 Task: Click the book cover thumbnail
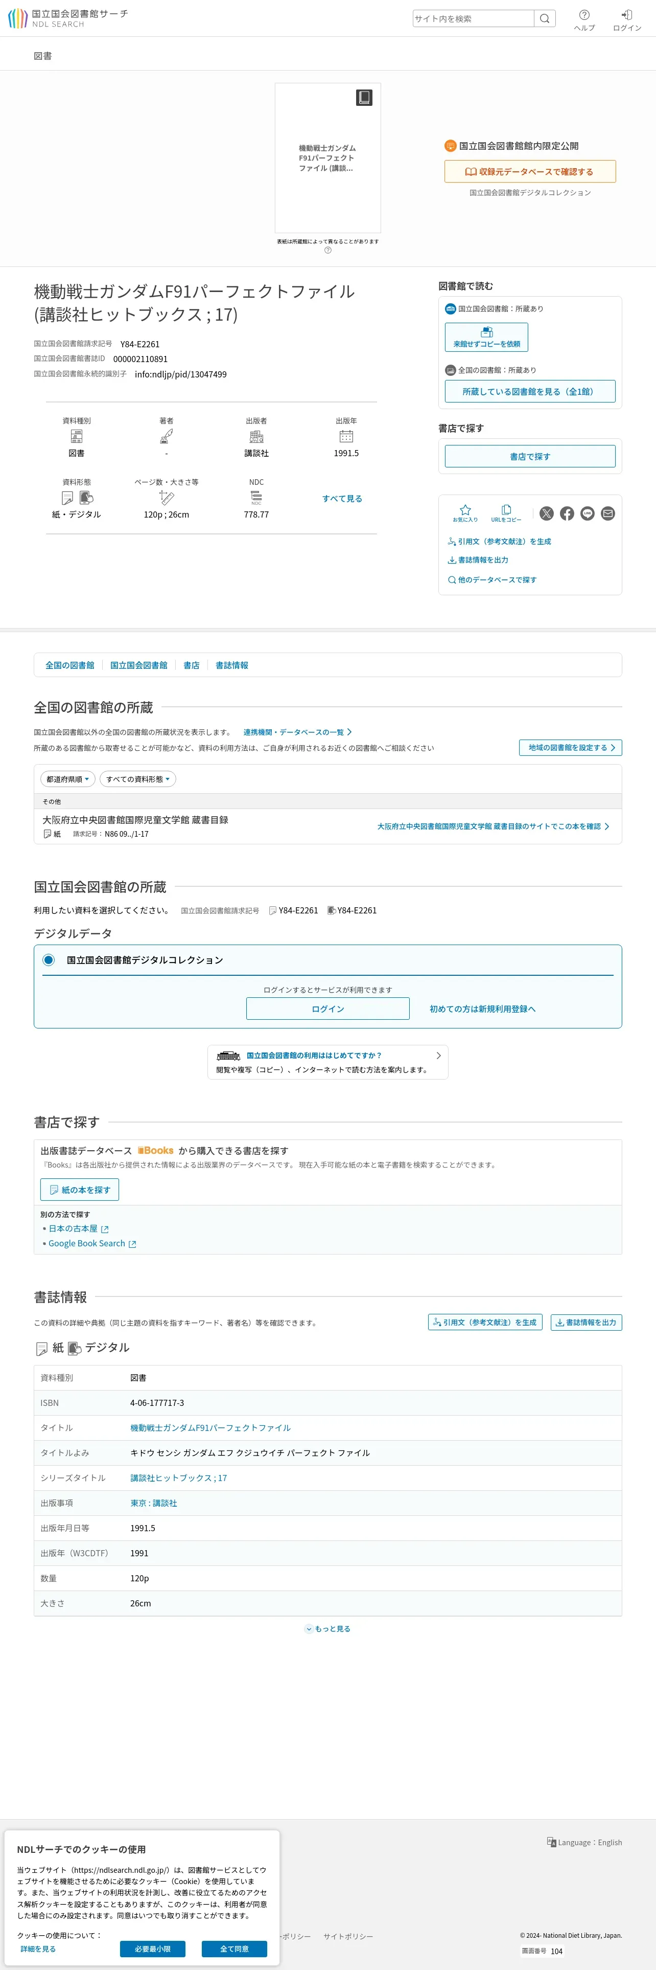click(x=327, y=158)
